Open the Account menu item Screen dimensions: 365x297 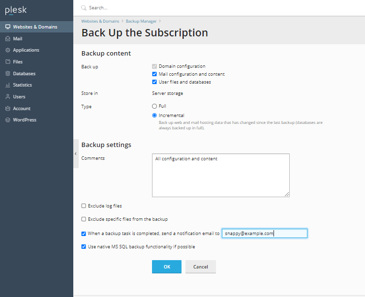coord(22,109)
